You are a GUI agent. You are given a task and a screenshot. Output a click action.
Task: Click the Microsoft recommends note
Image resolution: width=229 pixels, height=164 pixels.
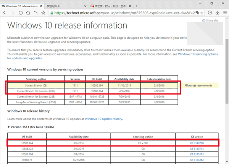[x=198, y=85]
